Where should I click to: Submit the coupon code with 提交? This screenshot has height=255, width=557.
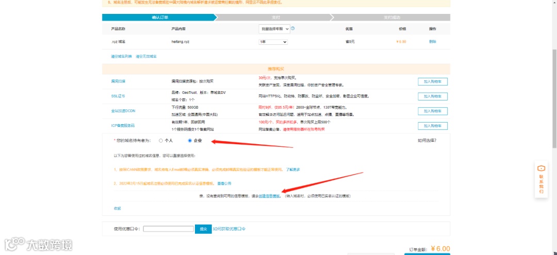[203, 229]
